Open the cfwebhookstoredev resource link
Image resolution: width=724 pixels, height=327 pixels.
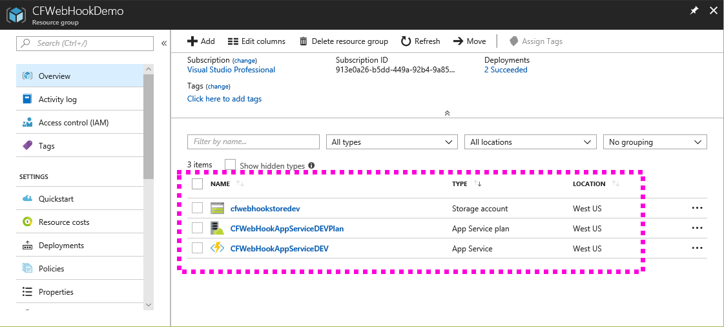tap(265, 208)
